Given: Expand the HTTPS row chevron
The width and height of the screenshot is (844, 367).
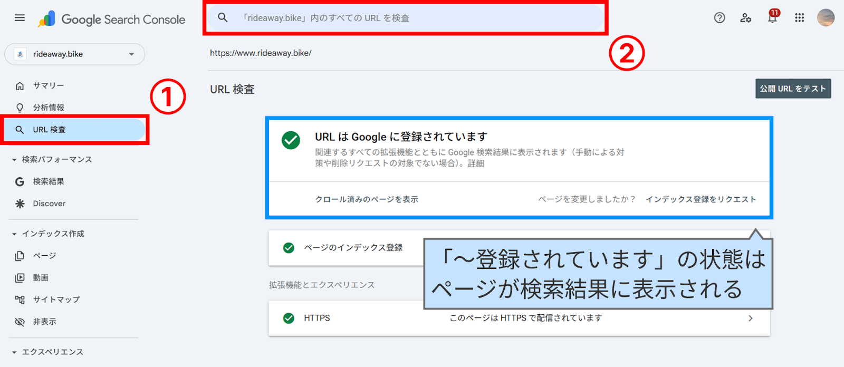Looking at the screenshot, I should pos(751,318).
